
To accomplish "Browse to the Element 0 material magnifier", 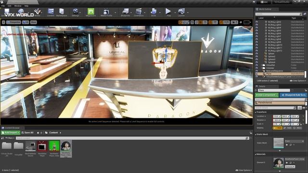I will [x=291, y=162].
